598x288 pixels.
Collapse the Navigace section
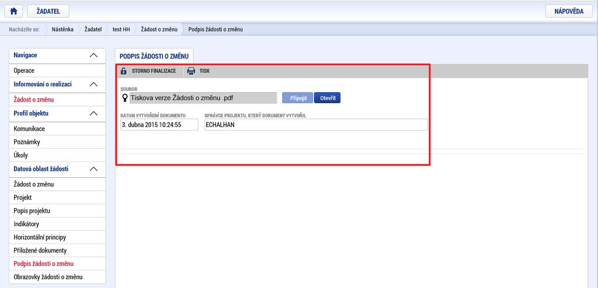[x=93, y=55]
